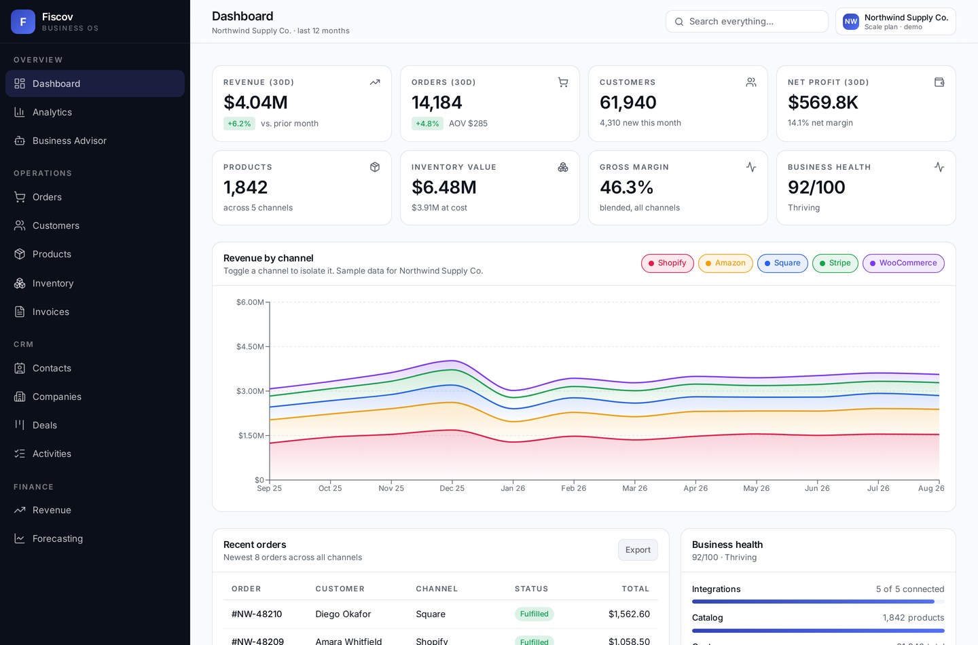This screenshot has height=645, width=978.
Task: Open the Dashboard menu item
Action: click(95, 84)
